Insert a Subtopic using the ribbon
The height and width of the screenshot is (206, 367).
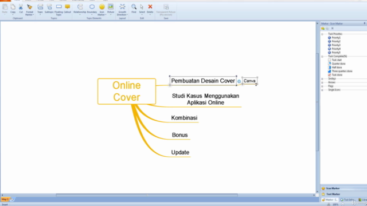pos(49,7)
